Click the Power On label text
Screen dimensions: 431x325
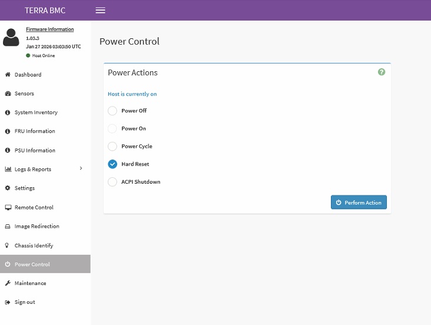coord(134,129)
